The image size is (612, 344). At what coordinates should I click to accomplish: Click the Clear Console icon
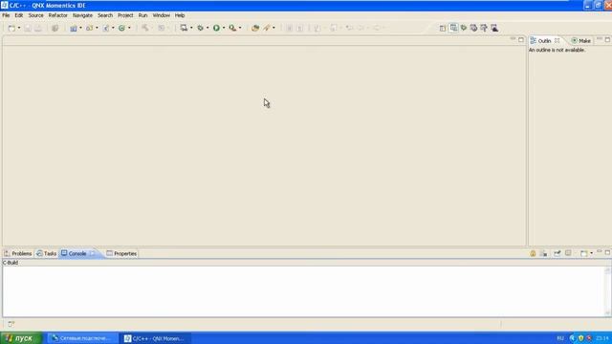[543, 253]
